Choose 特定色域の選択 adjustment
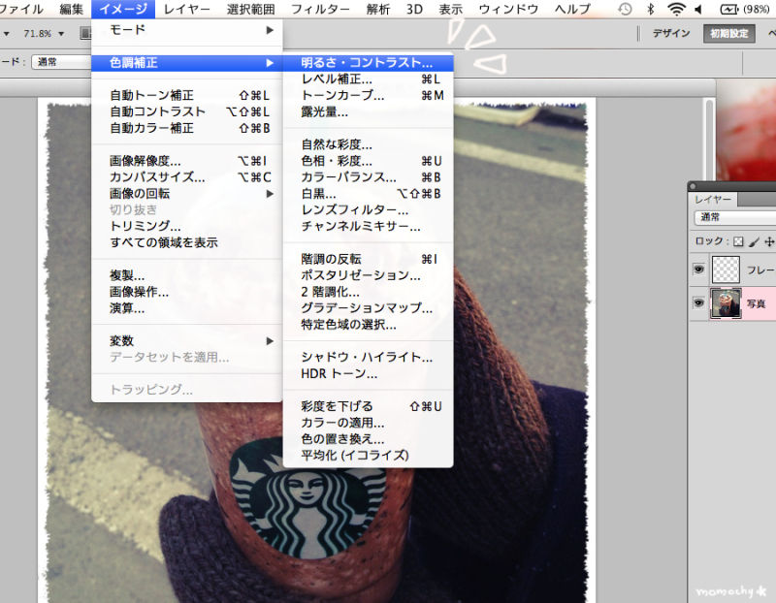Image resolution: width=776 pixels, height=603 pixels. point(368,325)
